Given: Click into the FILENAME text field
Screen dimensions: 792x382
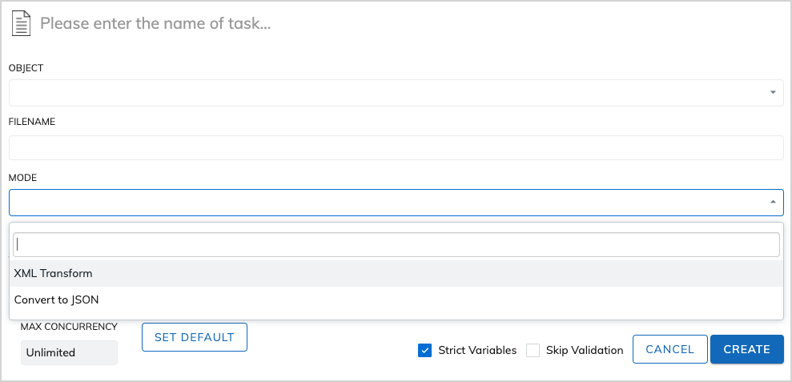Looking at the screenshot, I should coord(396,147).
